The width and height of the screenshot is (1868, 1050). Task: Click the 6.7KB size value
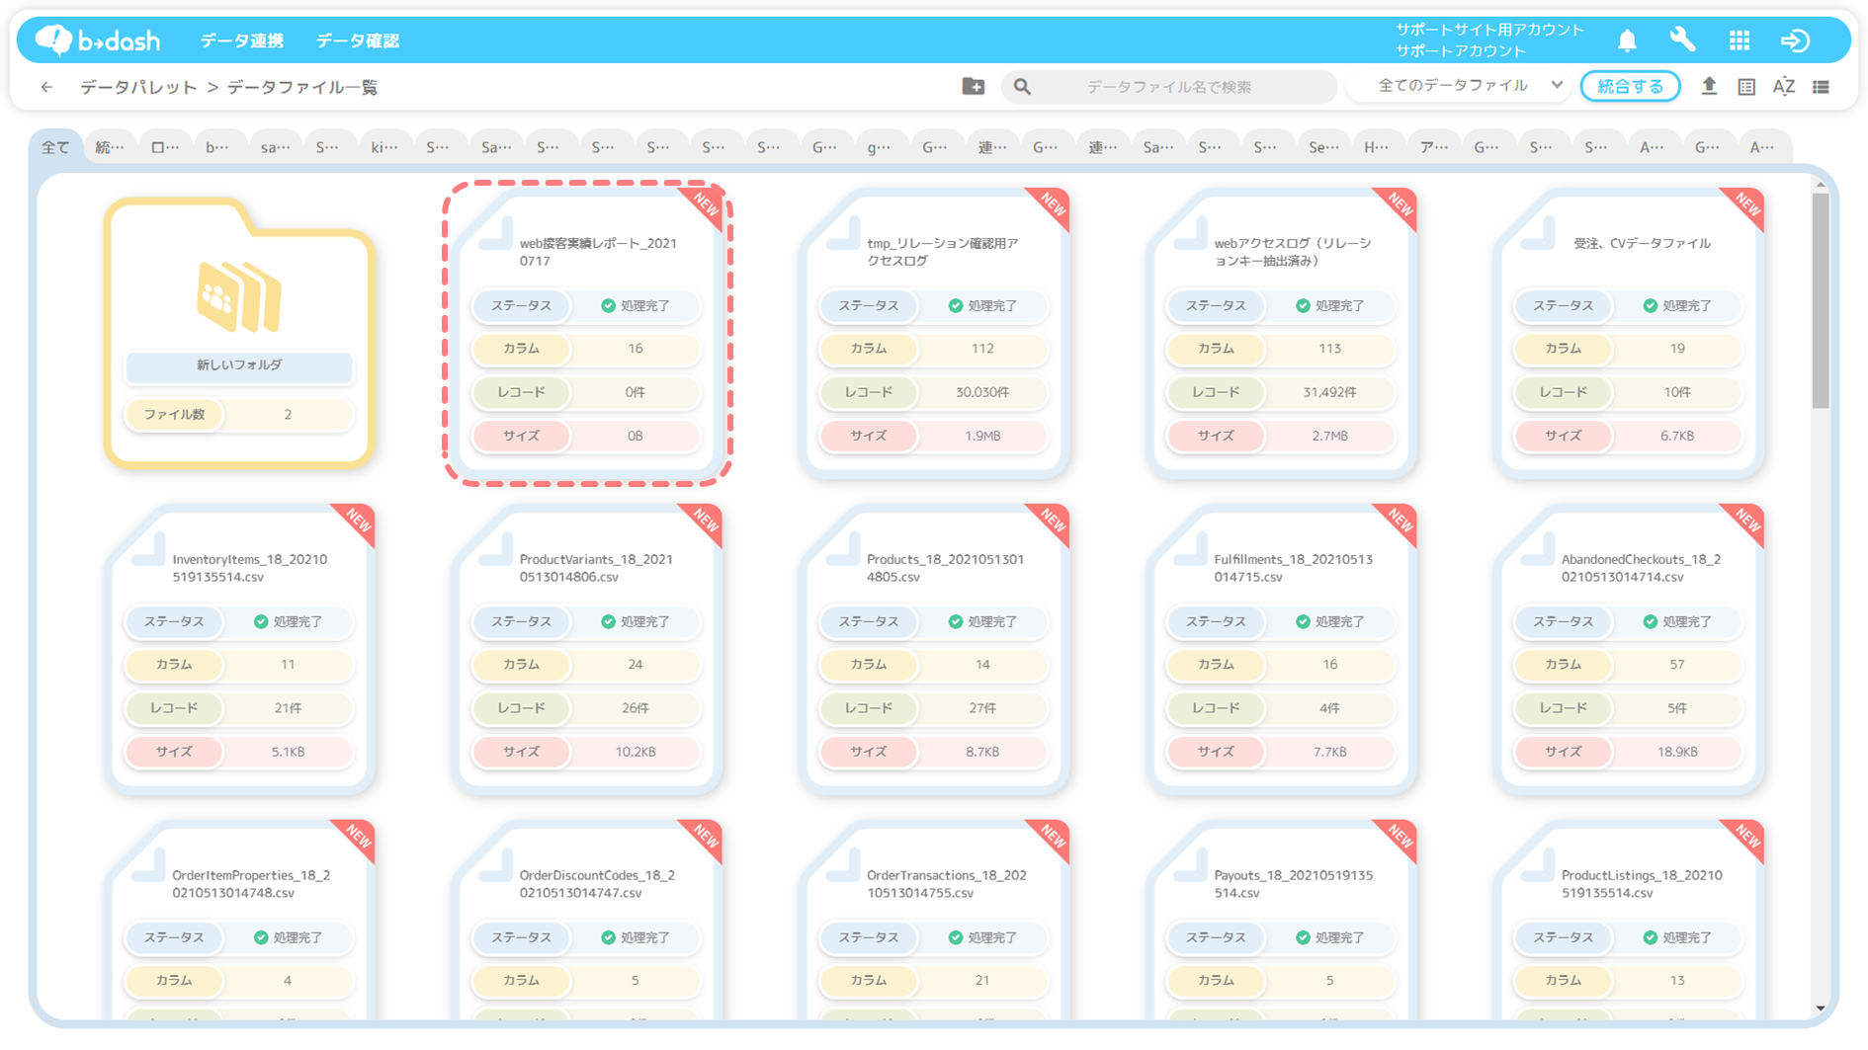[x=1677, y=436]
